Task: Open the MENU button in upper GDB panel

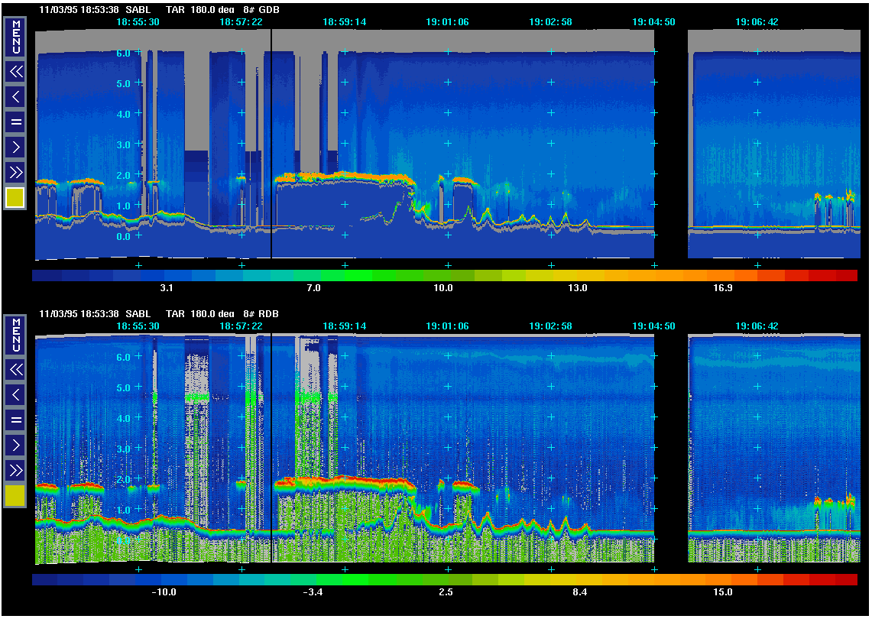Action: pos(15,37)
